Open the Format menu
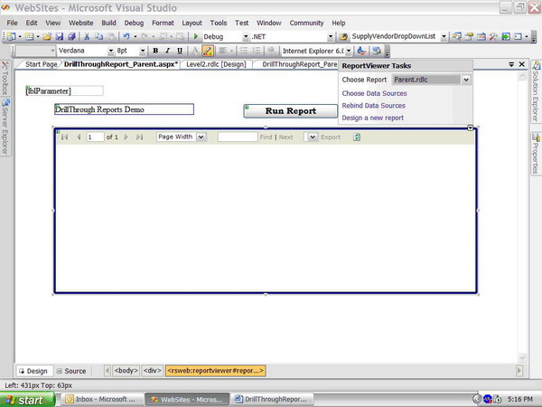Screen dimensions: 542x407 coord(163,23)
